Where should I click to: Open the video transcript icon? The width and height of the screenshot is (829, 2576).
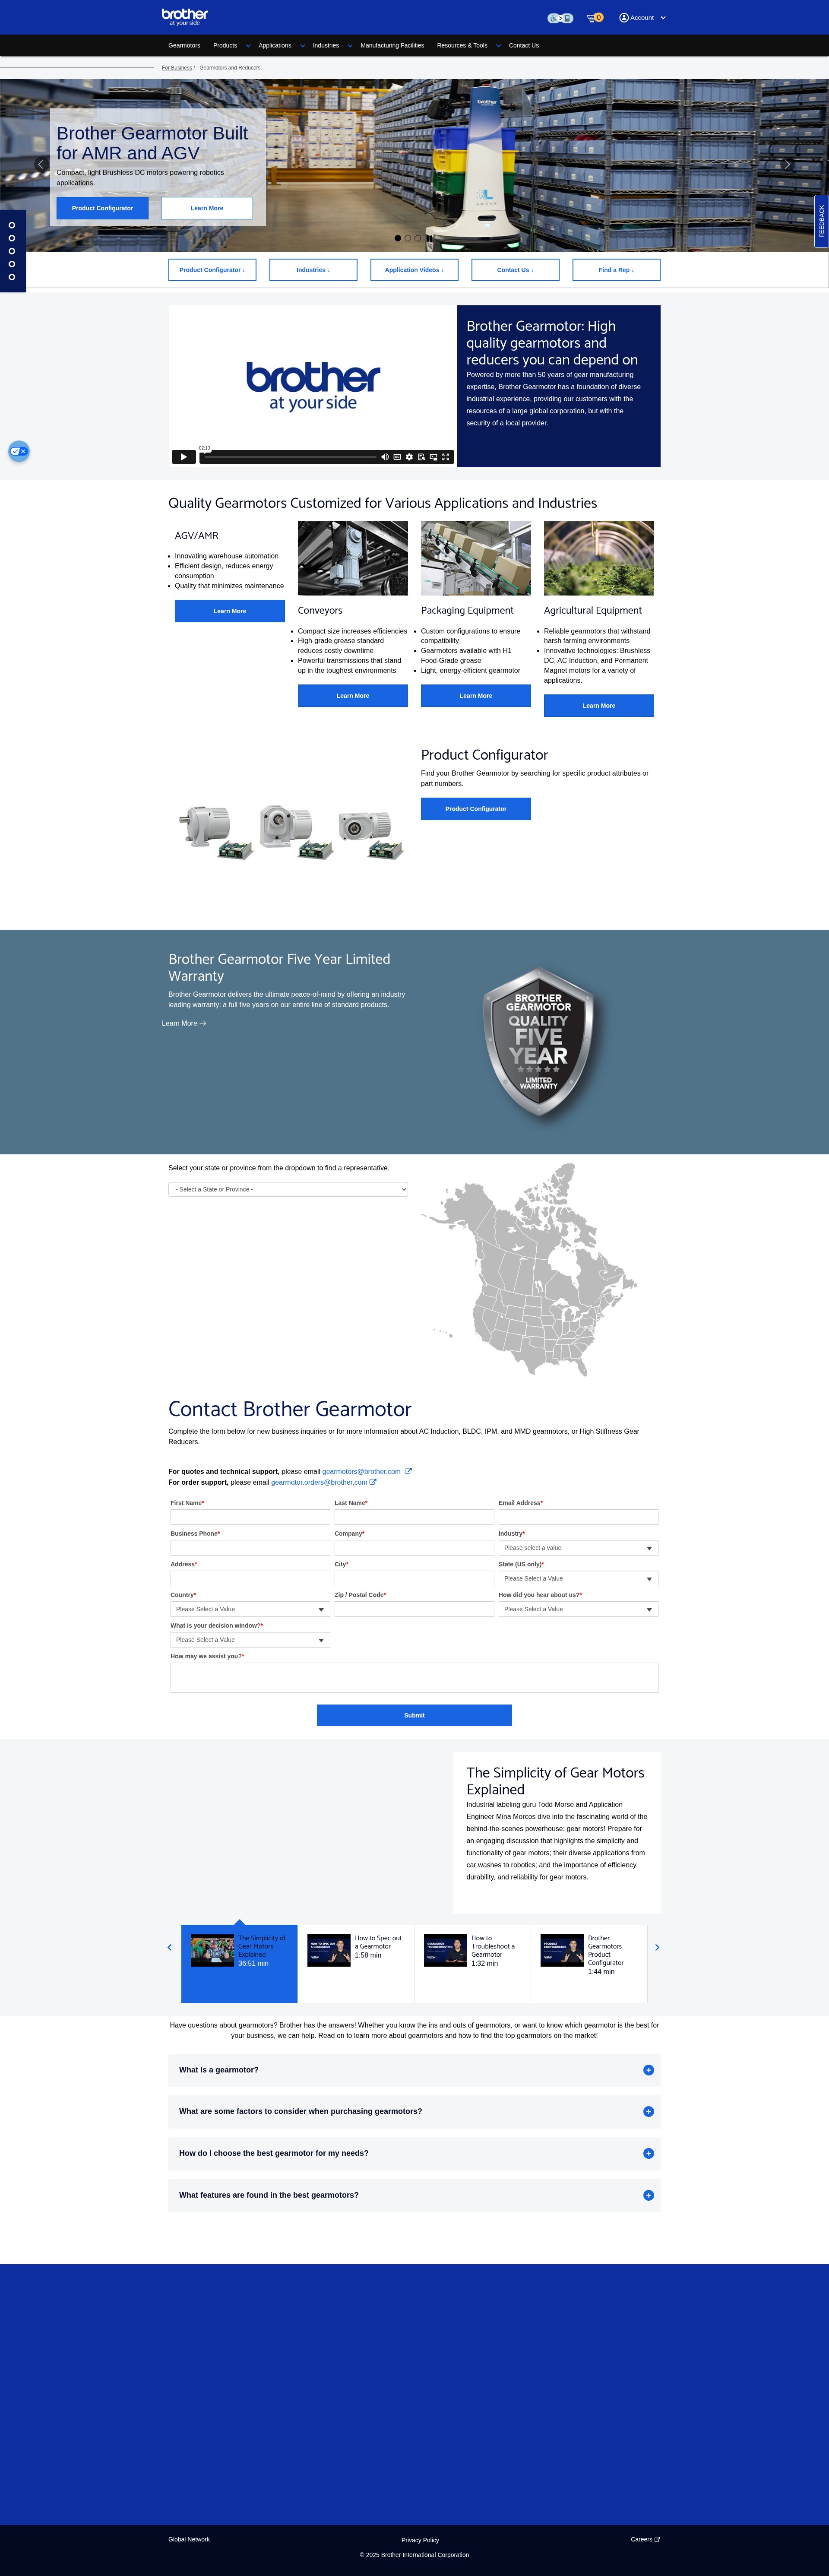pos(421,457)
